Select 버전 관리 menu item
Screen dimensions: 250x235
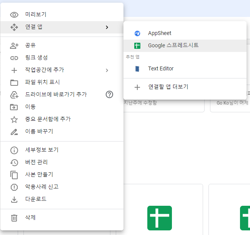pos(36,162)
